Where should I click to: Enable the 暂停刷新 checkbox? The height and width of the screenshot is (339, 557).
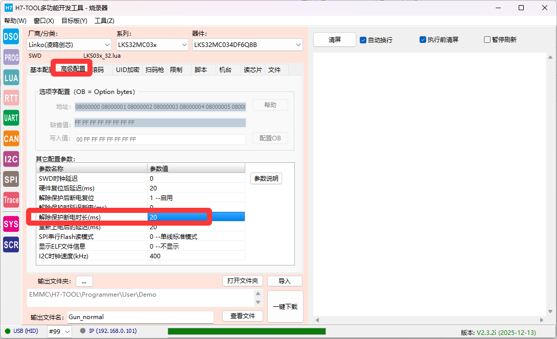click(487, 40)
